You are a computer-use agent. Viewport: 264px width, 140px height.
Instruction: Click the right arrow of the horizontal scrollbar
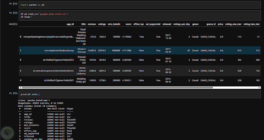[259, 87]
